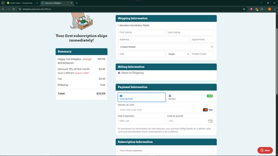This screenshot has height=156, width=278.
Task: Click the Subscription Information header
Action: (x=166, y=142)
